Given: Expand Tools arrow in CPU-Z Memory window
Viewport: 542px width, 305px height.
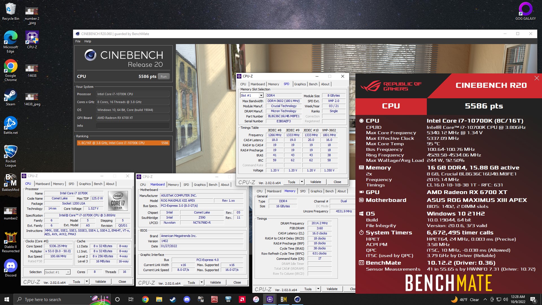Looking at the screenshot, I should (318, 289).
